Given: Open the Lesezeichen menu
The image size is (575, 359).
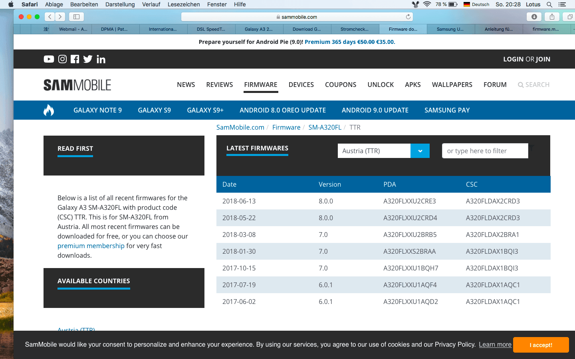Looking at the screenshot, I should pos(184,4).
